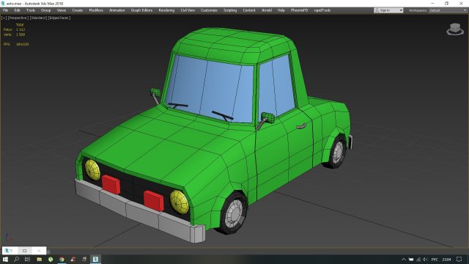The height and width of the screenshot is (264, 469).
Task: Open the Tools menu
Action: pos(31,10)
